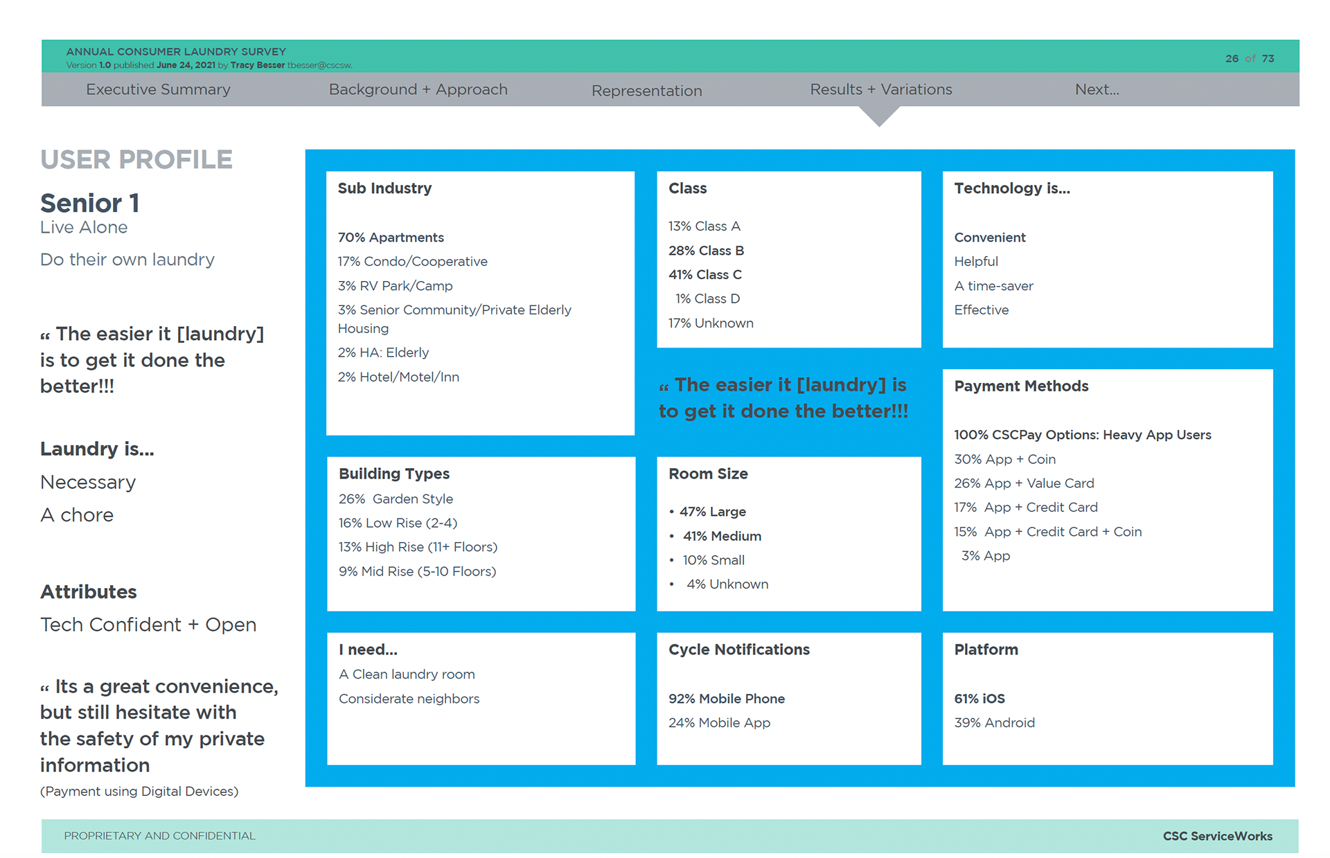Image resolution: width=1330 pixels, height=858 pixels.
Task: Click the Payment Methods card heading
Action: click(x=1021, y=386)
